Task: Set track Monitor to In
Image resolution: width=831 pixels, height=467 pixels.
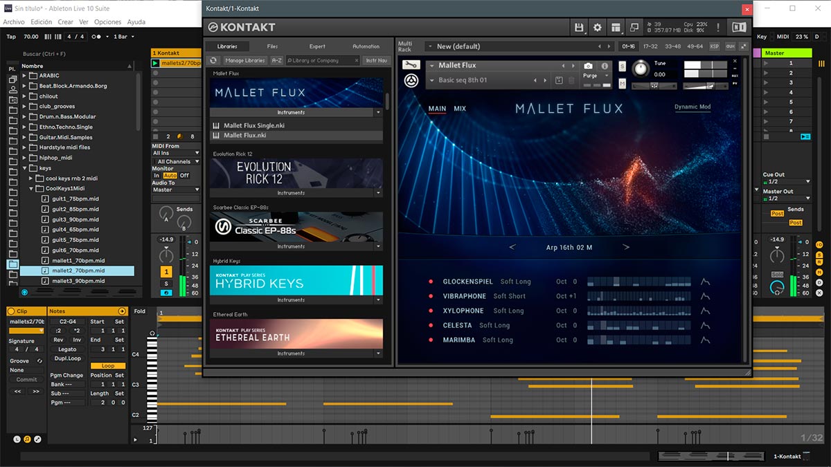Action: [x=157, y=176]
